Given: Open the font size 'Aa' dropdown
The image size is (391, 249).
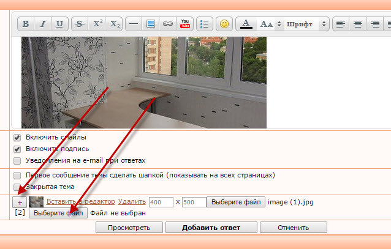Looking at the screenshot, I should (270, 24).
